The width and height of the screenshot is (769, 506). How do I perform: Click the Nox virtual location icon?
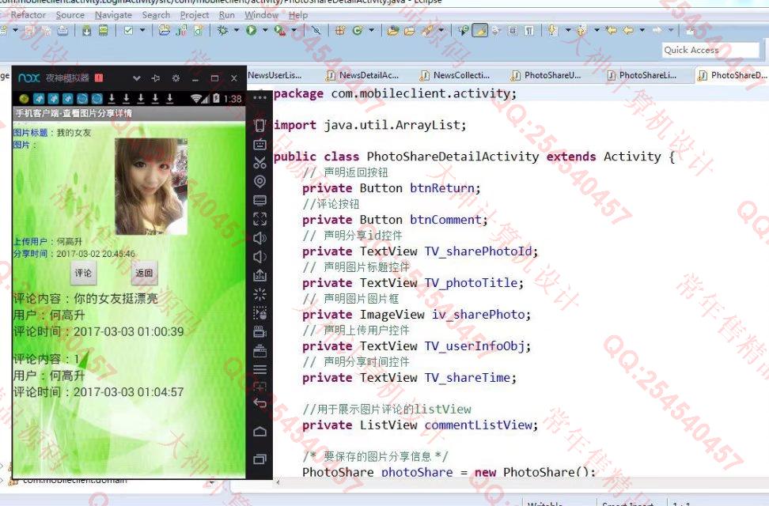260,181
